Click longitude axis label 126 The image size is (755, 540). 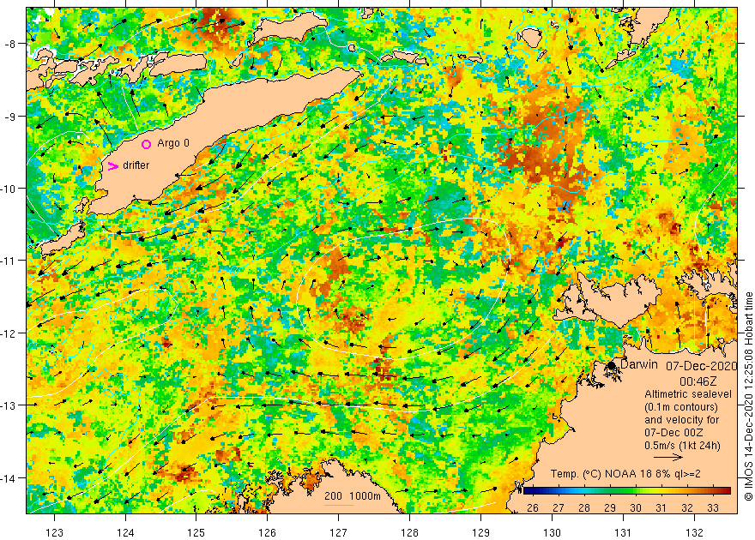pos(267,532)
